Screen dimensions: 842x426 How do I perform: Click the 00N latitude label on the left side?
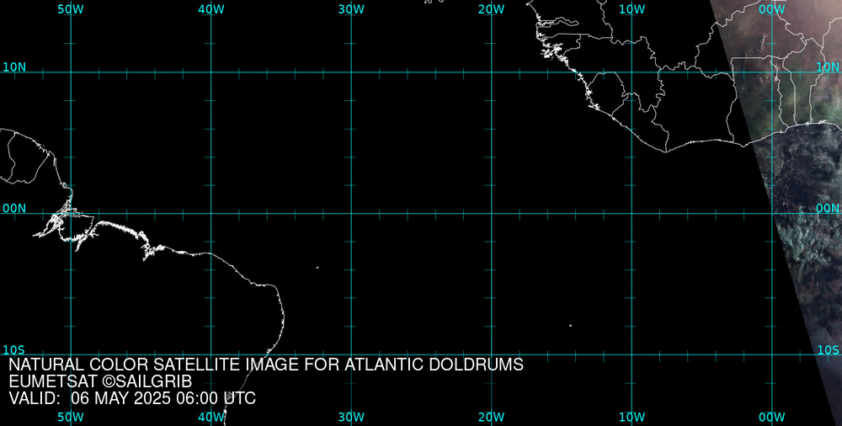(x=14, y=209)
